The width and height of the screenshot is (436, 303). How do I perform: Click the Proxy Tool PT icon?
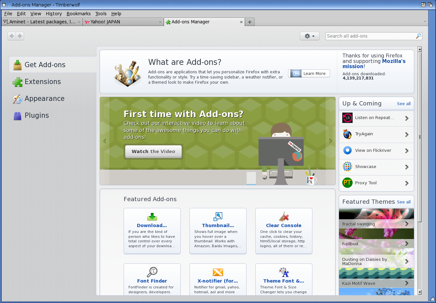coord(347,183)
